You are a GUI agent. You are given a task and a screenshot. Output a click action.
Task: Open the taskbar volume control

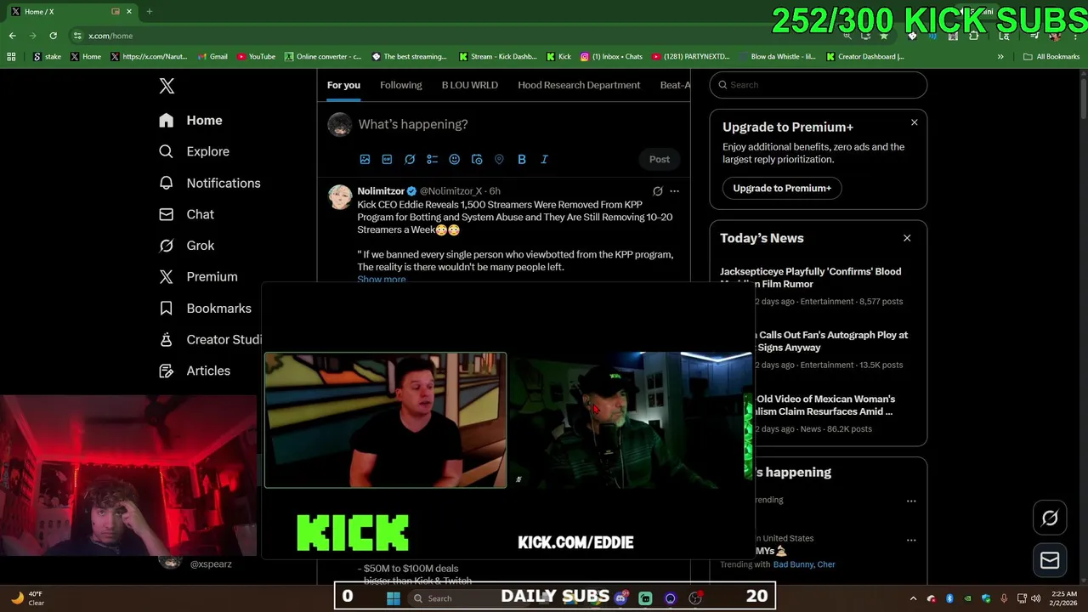1035,598
